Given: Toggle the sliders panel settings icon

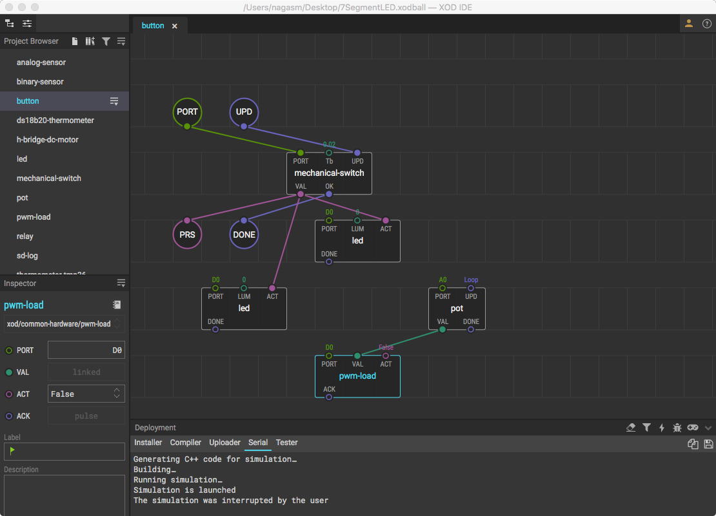Looking at the screenshot, I should coord(27,24).
